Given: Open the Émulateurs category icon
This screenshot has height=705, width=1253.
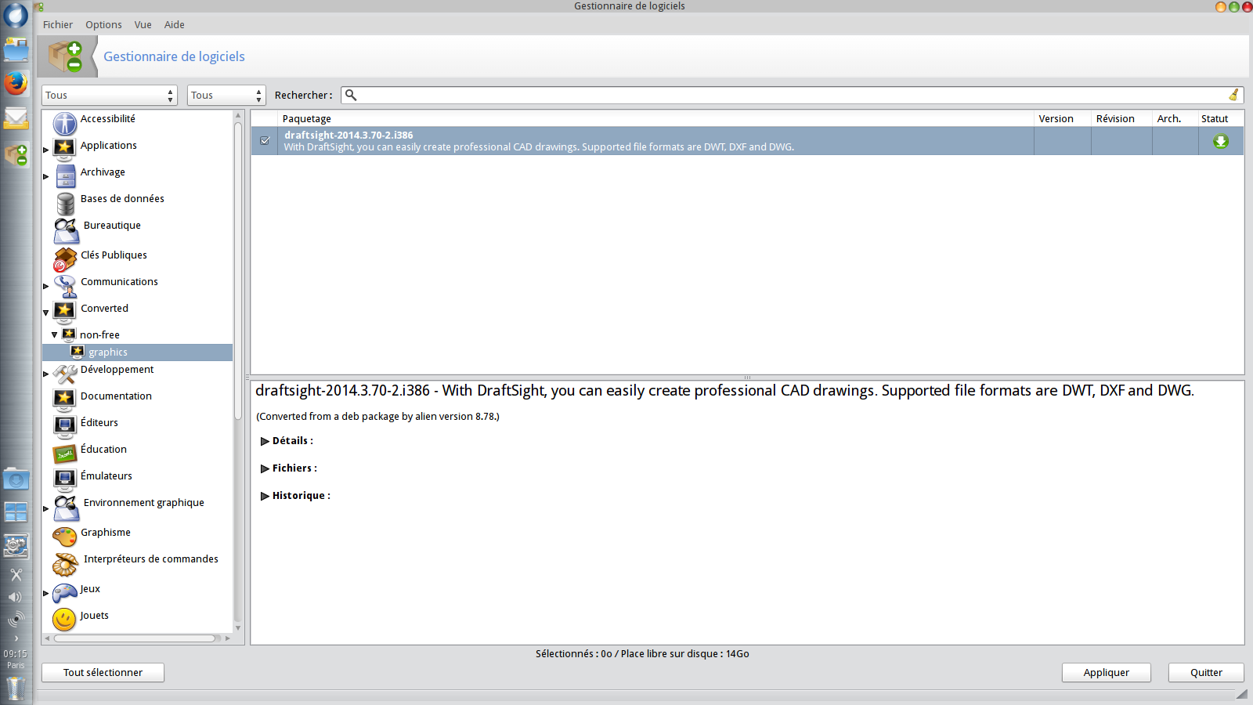Looking at the screenshot, I should click(x=64, y=479).
